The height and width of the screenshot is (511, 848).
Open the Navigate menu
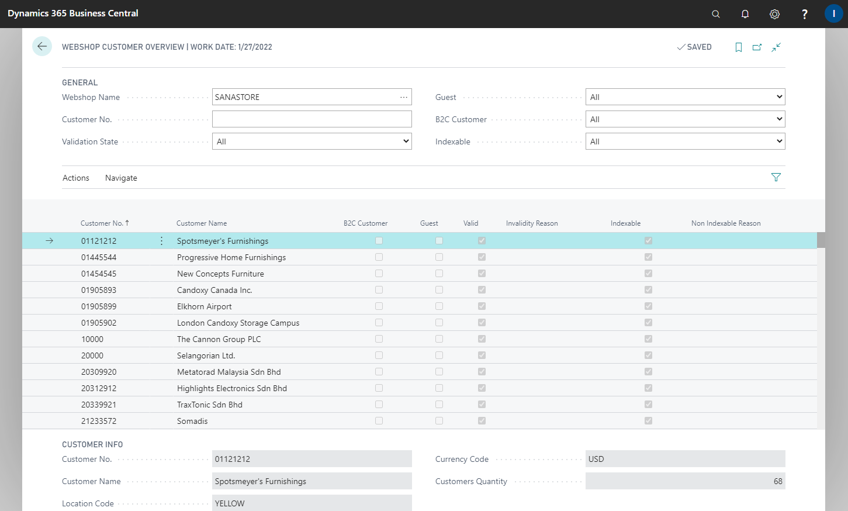[x=121, y=178]
